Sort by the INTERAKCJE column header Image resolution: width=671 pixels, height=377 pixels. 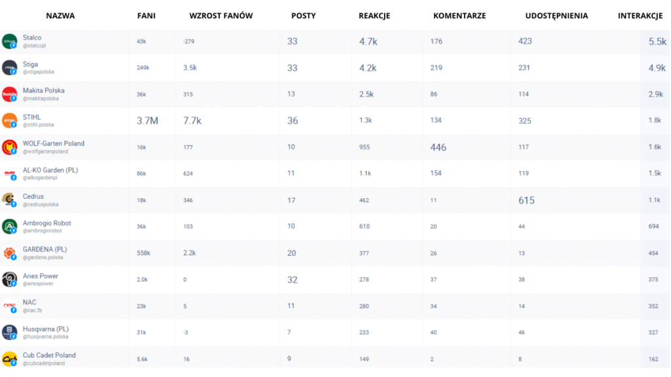coord(640,16)
